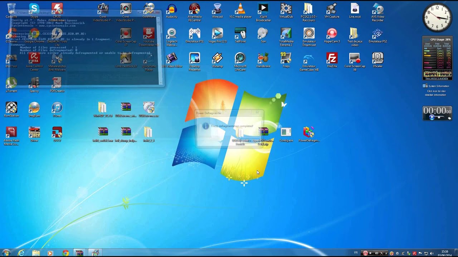This screenshot has width=458, height=257.
Task: Open the VirtualDub shortcut
Action: pyautogui.click(x=286, y=10)
